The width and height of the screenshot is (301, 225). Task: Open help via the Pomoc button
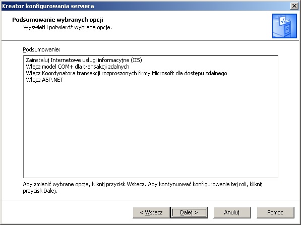[x=275, y=212]
